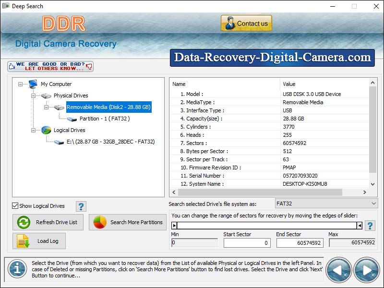Viewport: 384px width, 288px height.
Task: Click the horizontal scrollbar thumb in properties list
Action: pos(260,192)
